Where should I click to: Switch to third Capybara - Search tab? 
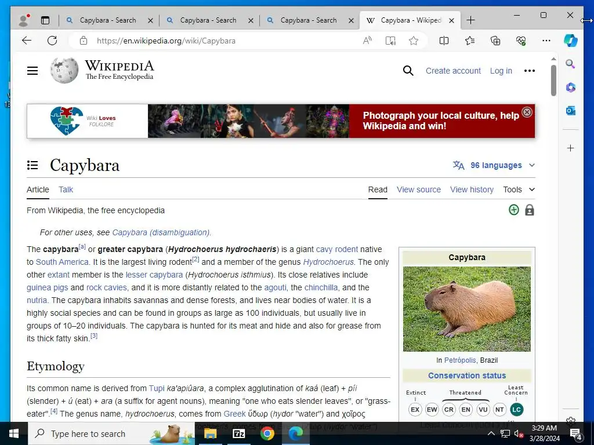[309, 20]
